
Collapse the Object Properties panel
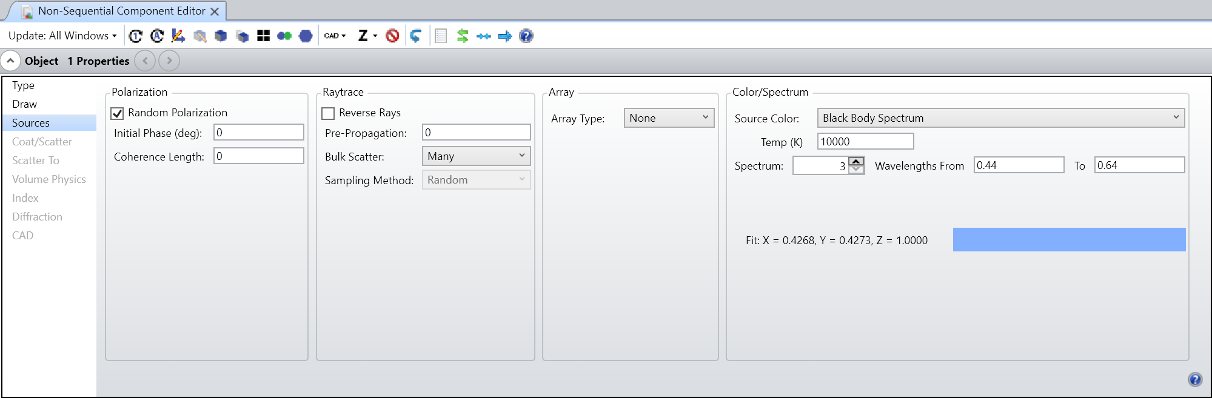(x=10, y=61)
